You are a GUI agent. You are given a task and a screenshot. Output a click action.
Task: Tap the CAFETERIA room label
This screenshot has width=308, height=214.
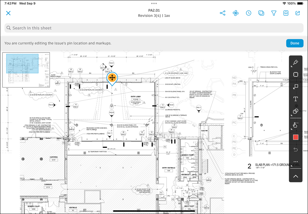click(x=53, y=157)
